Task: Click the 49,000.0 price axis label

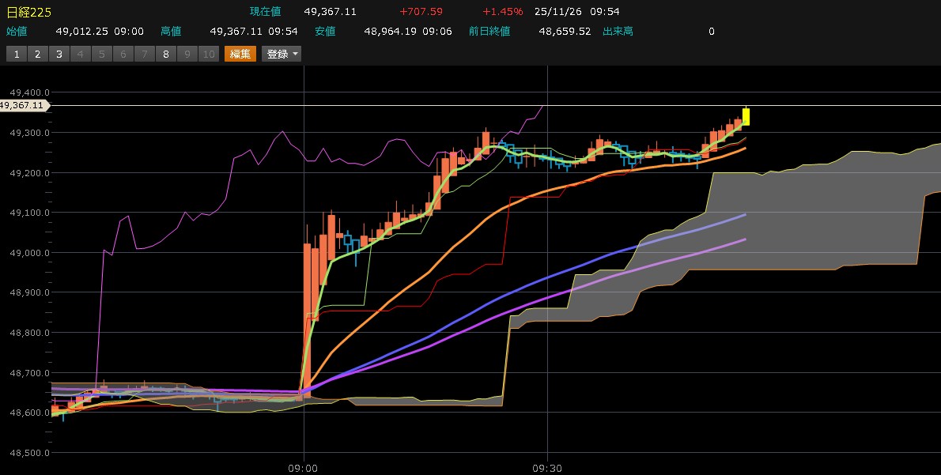Action: pos(28,253)
